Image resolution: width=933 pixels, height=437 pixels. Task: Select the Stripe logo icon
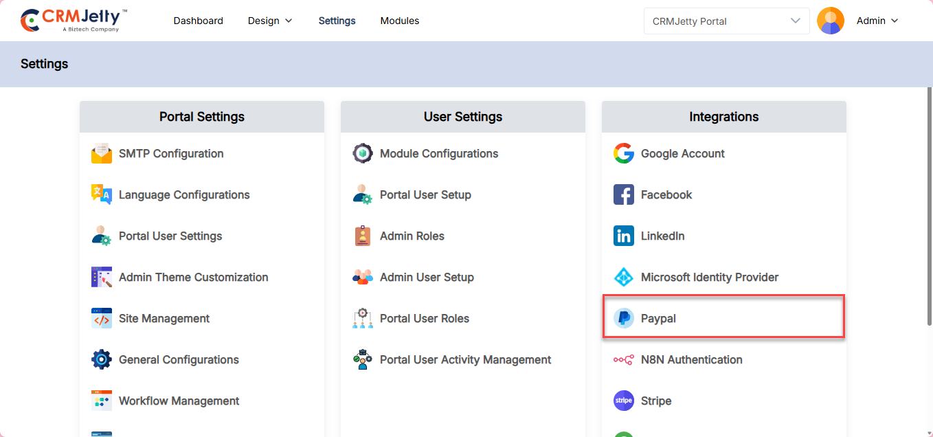(624, 401)
